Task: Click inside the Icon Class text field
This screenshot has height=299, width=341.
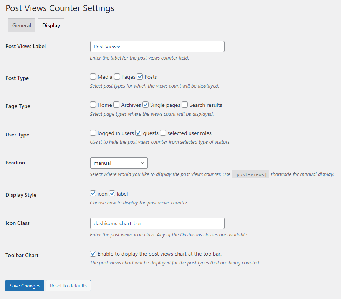Action: pyautogui.click(x=157, y=223)
